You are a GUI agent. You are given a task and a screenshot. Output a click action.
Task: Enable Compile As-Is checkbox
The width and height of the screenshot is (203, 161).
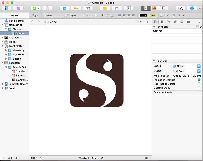[x=199, y=88]
